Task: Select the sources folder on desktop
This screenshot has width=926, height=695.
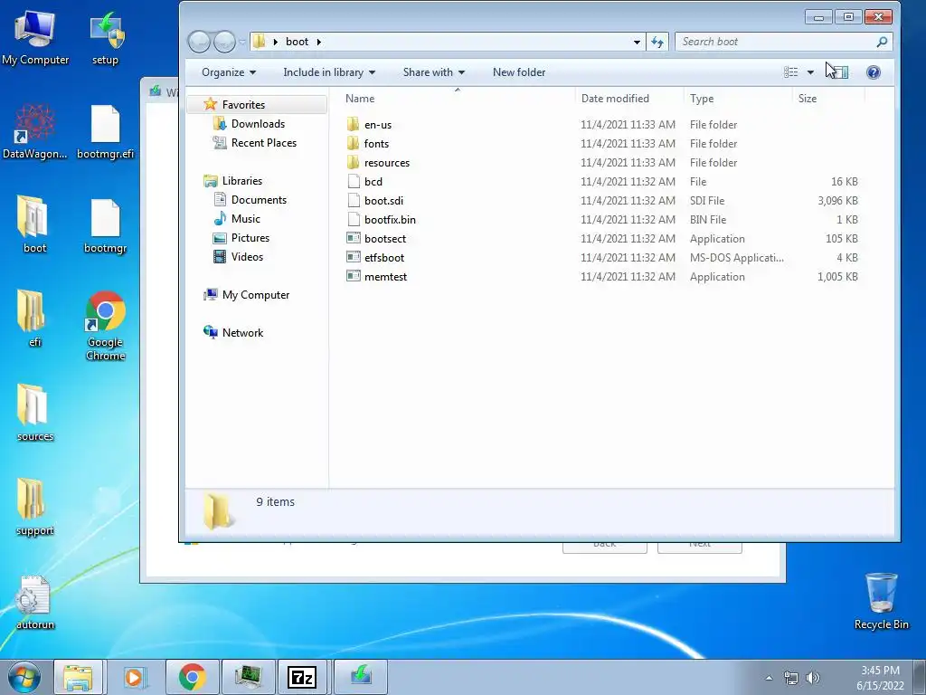Action: [35, 413]
